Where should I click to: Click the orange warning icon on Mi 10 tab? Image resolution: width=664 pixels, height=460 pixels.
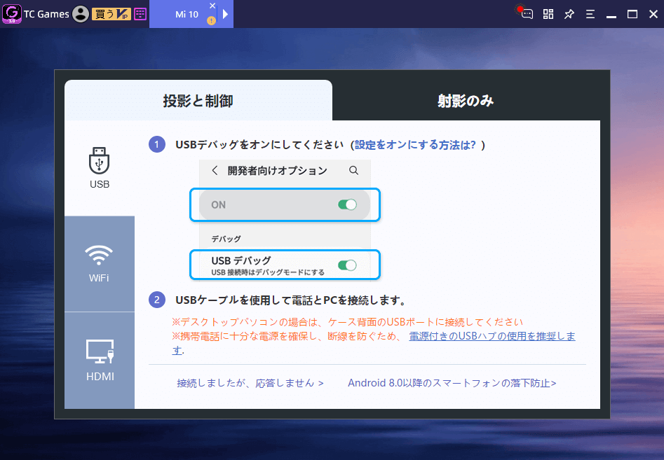click(211, 21)
